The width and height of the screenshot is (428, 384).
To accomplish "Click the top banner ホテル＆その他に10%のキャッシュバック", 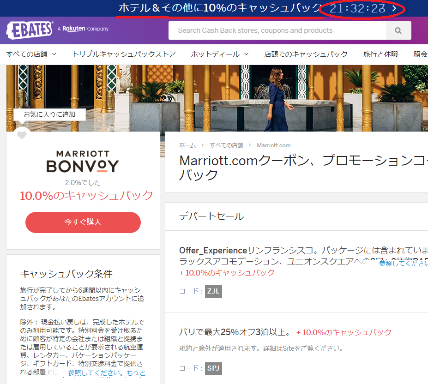I will pos(220,8).
